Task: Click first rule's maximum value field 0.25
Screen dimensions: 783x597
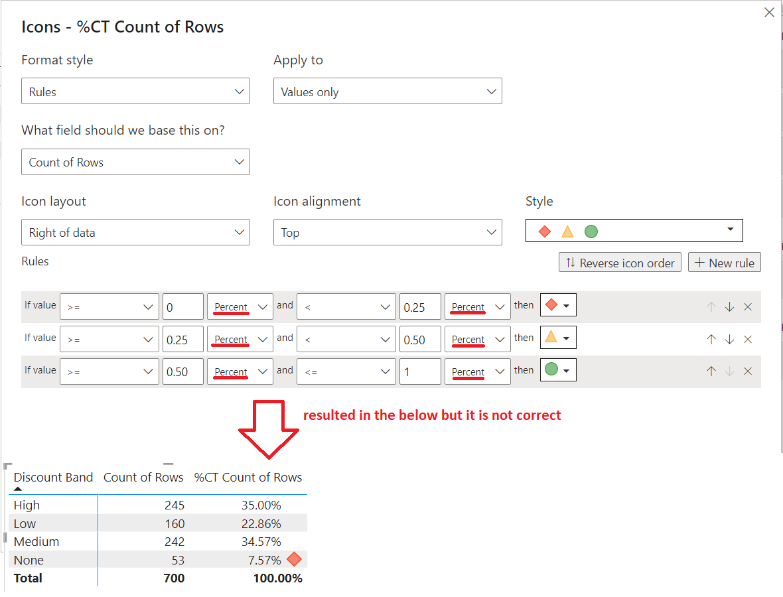Action: pos(420,306)
